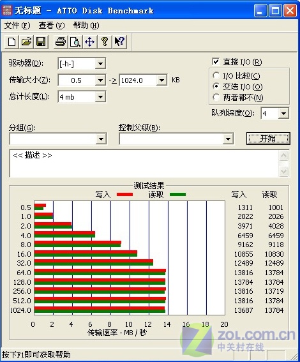
Task: Click the write value 3971
Action: 245,226
